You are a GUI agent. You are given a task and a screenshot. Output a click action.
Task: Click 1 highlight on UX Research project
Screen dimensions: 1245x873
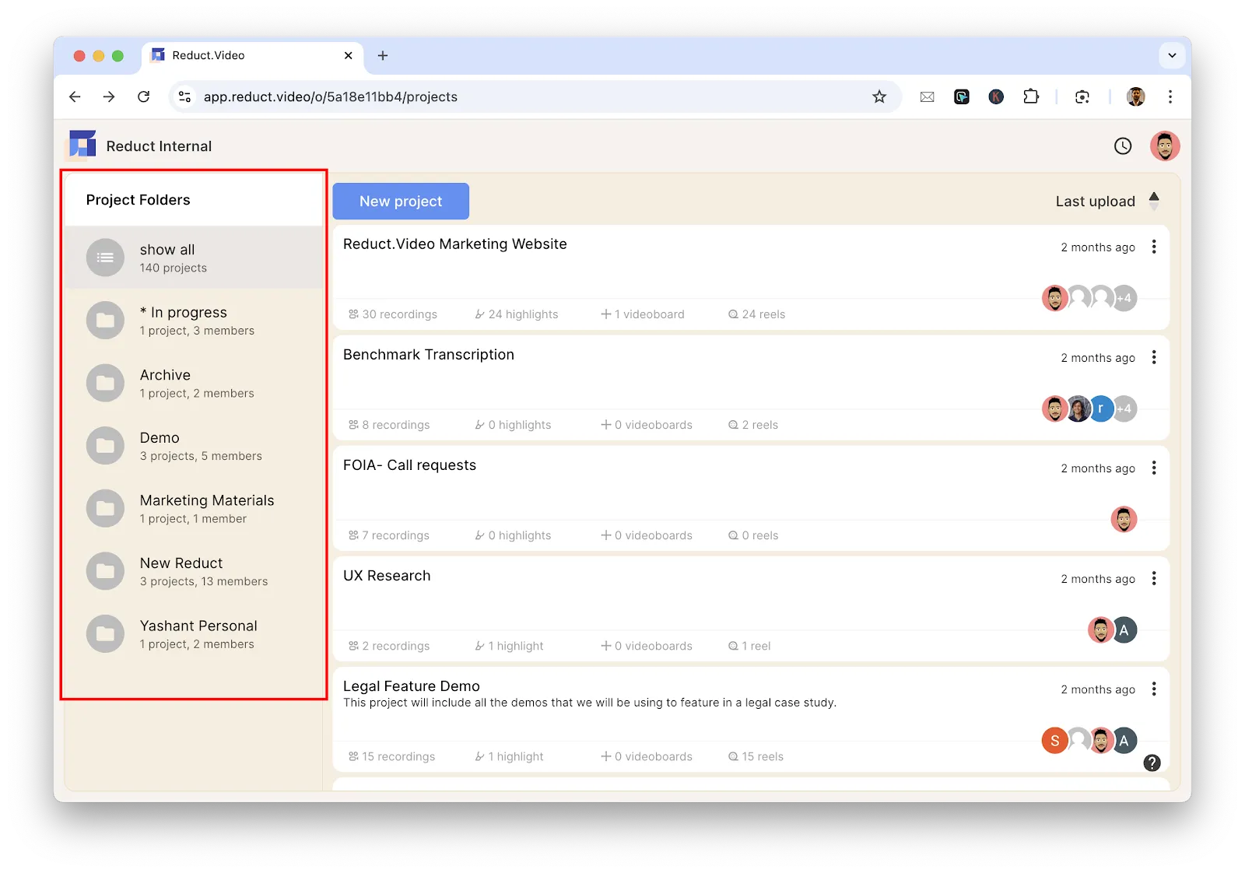coord(510,646)
